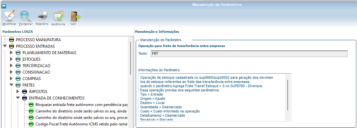This screenshot has height=128, width=357.
Task: Collapse the FRETES branch arrow
Action: [11, 85]
